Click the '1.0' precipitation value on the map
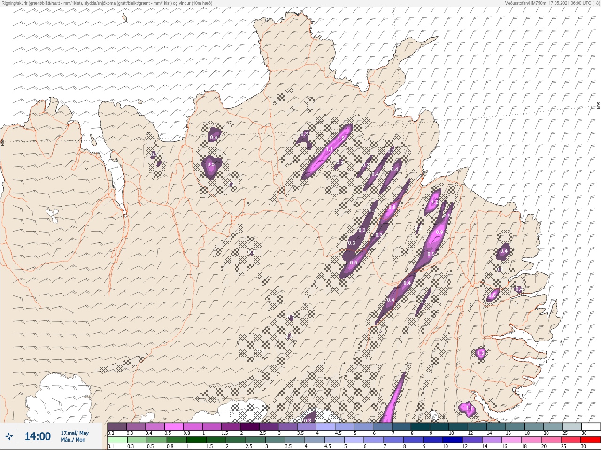The width and height of the screenshot is (601, 450). [x=341, y=138]
